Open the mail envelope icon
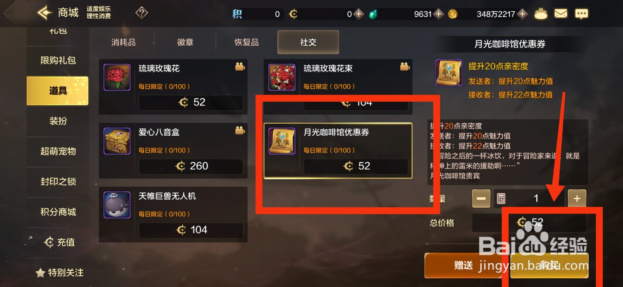 point(561,14)
